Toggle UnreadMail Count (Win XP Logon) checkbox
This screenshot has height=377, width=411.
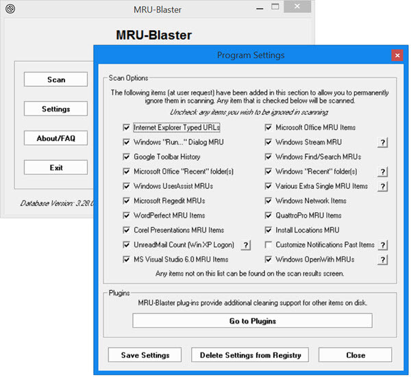(x=126, y=245)
